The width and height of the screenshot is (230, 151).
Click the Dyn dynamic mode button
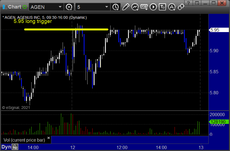pyautogui.click(x=6, y=147)
